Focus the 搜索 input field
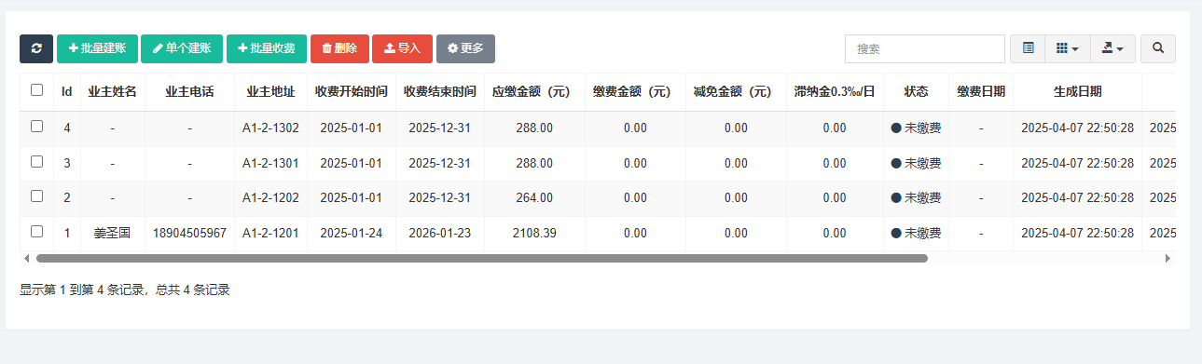 pos(925,48)
